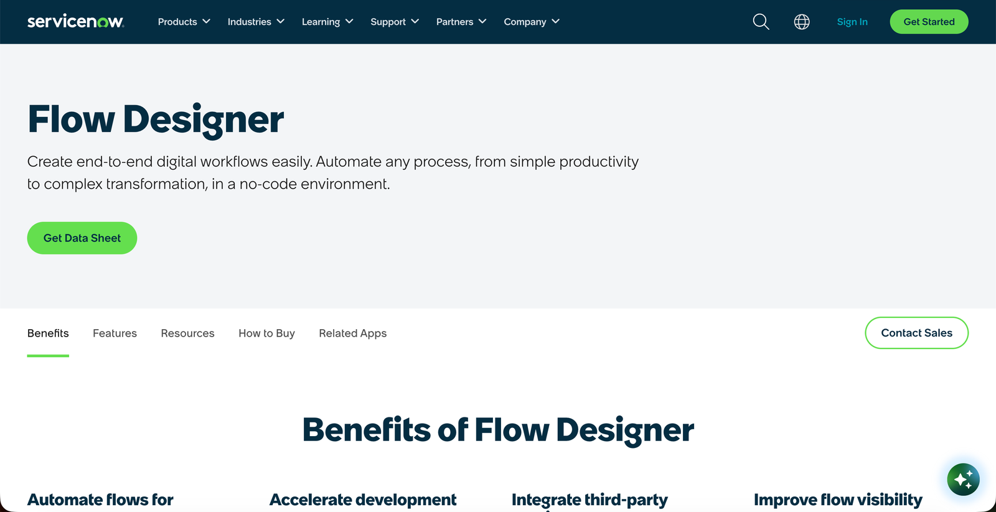The height and width of the screenshot is (512, 996).
Task: Expand the Learning menu
Action: point(327,22)
